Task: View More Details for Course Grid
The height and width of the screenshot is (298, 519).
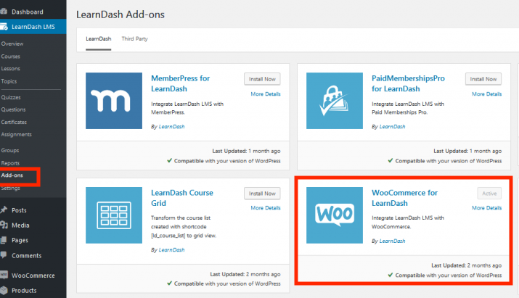Action: tap(266, 207)
